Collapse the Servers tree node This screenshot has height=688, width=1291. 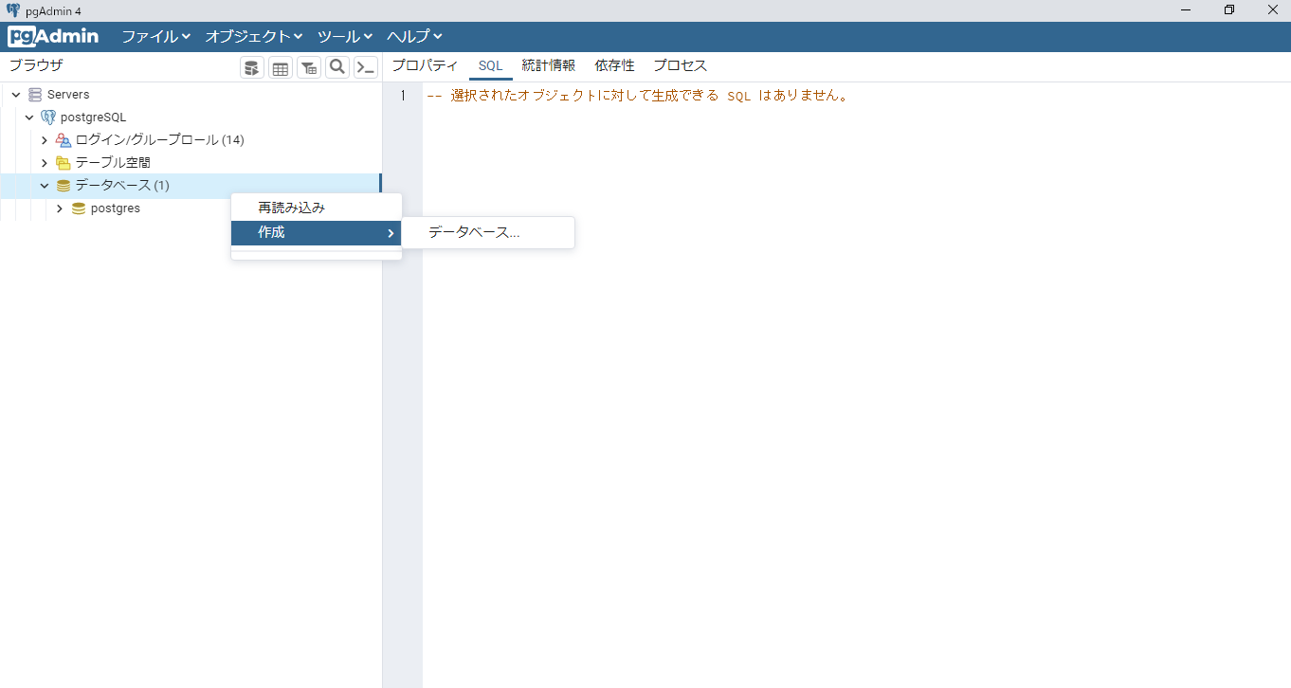coord(16,95)
